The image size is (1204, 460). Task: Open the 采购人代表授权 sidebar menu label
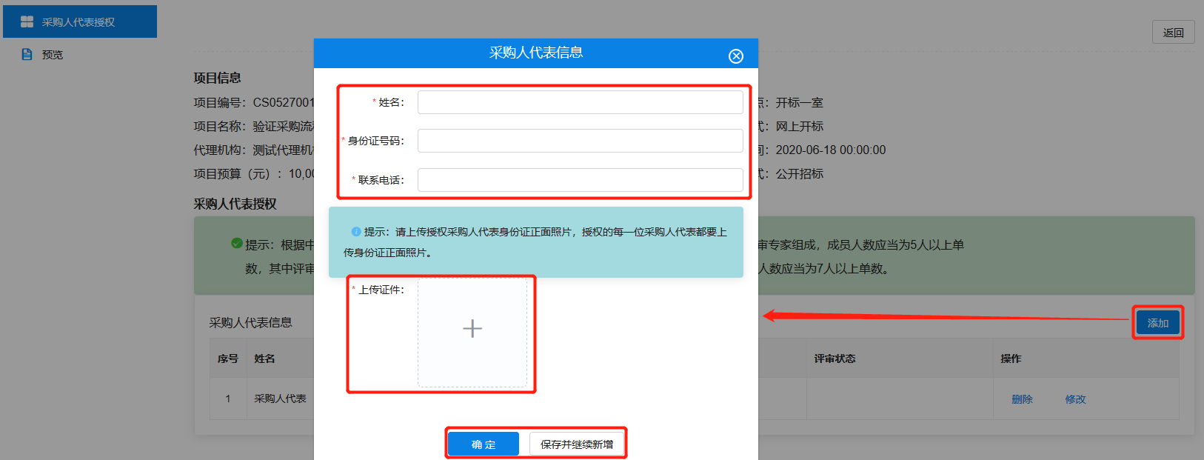click(x=78, y=22)
